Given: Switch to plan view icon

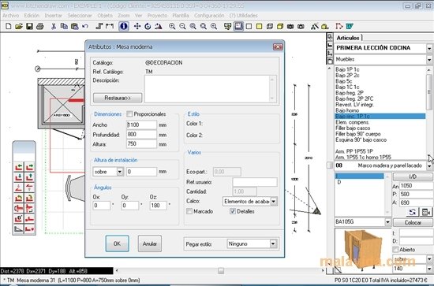Looking at the screenshot, I should [238, 27].
